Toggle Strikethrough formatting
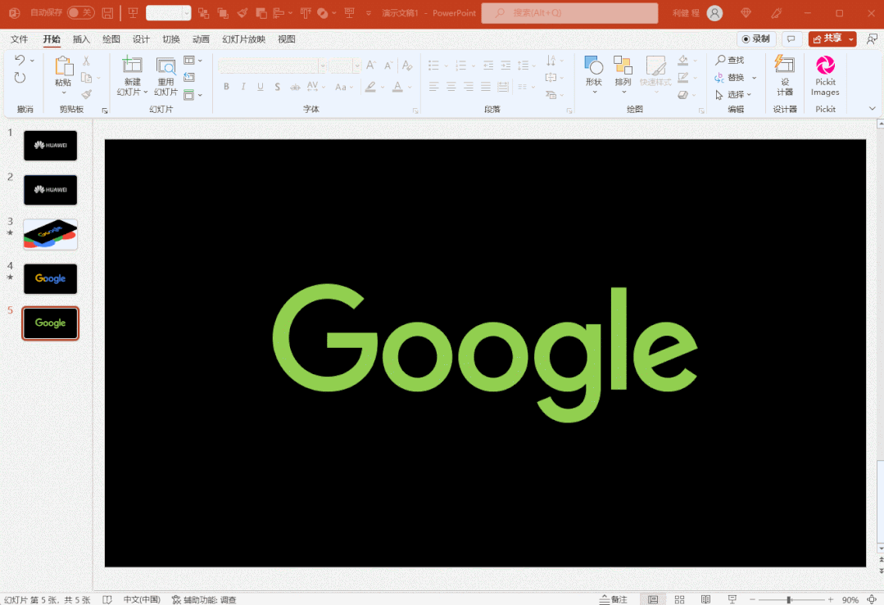 pos(295,87)
